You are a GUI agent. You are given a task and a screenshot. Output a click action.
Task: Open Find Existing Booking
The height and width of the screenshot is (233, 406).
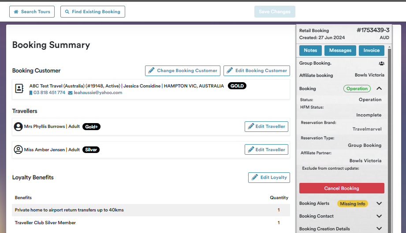click(x=93, y=11)
